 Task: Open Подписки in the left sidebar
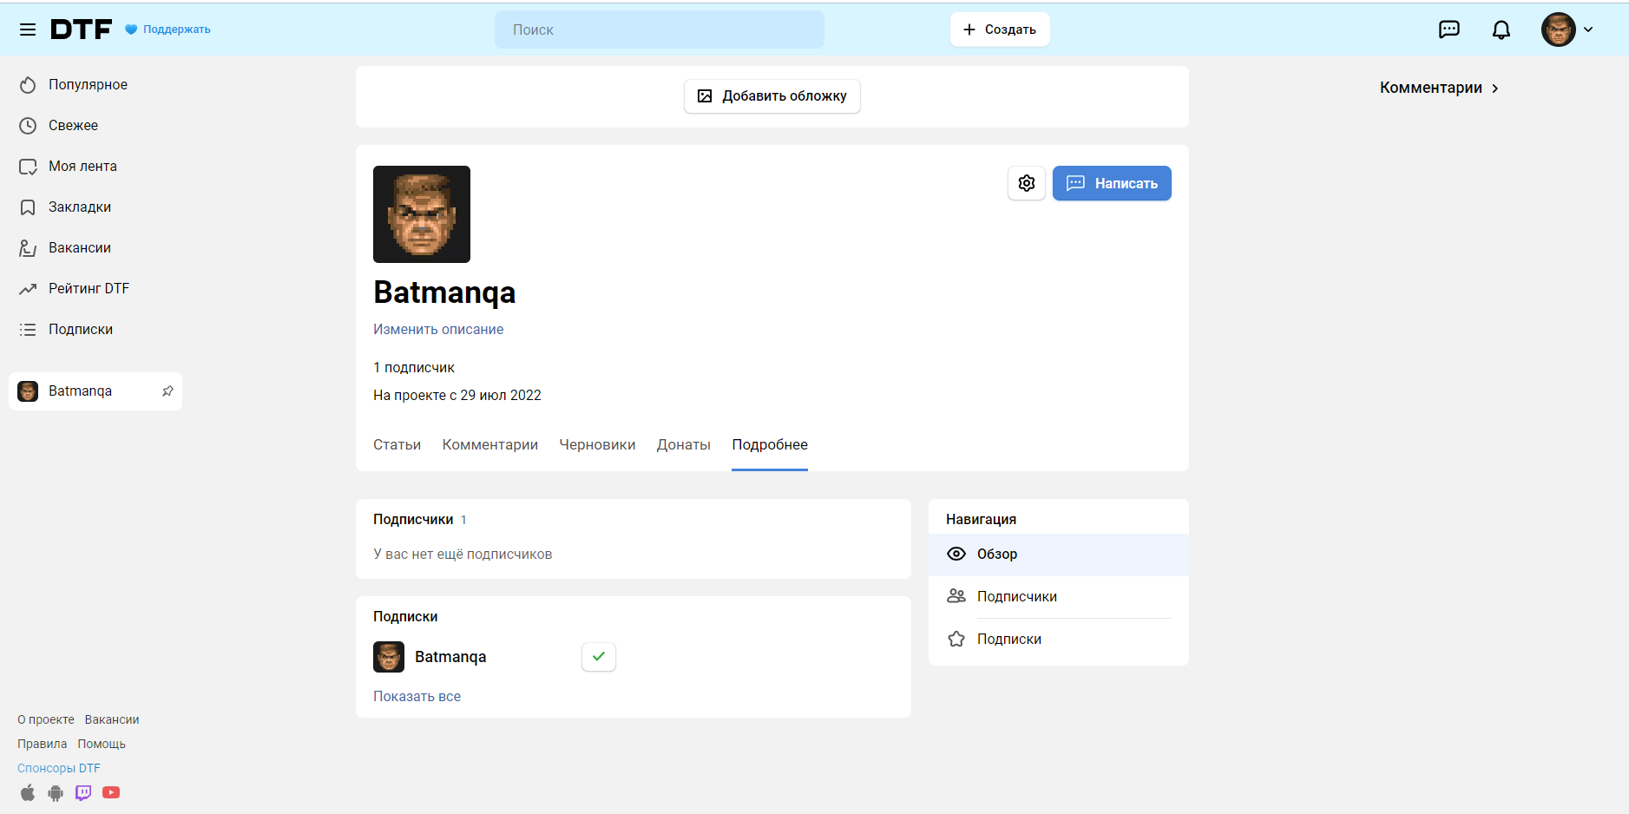pos(81,329)
